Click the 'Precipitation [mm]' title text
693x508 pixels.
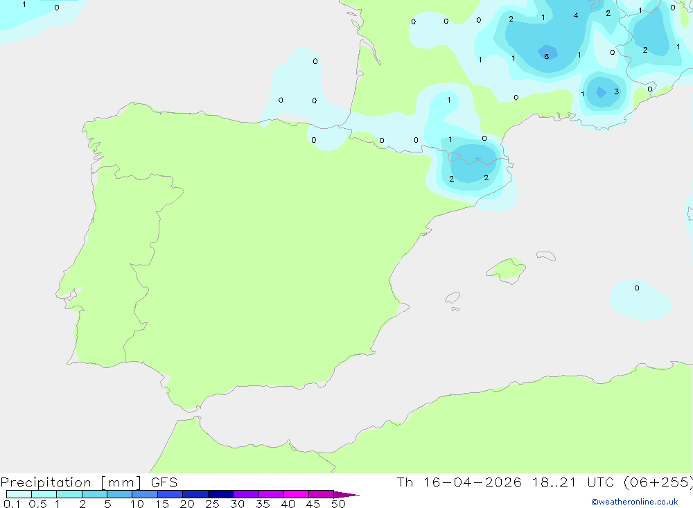click(71, 482)
